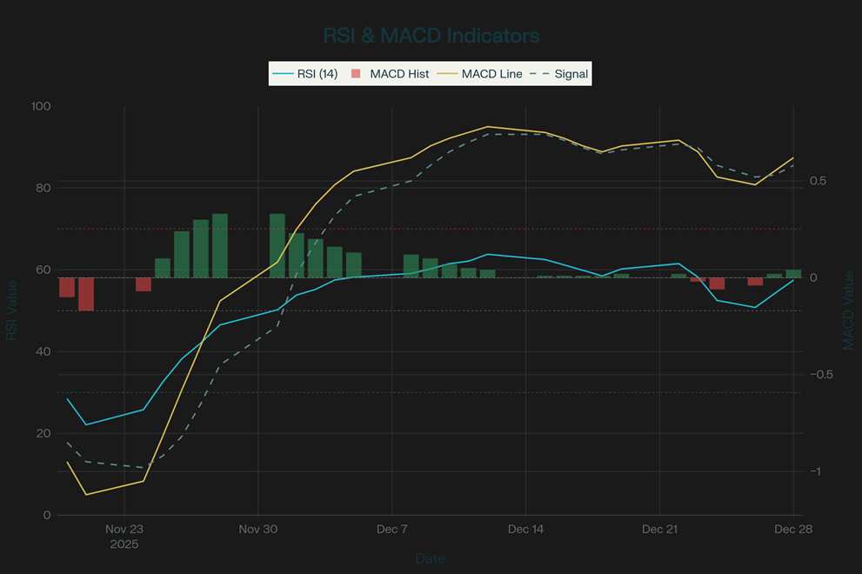Viewport: 862px width, 574px height.
Task: Hide the Signal series legend label
Action: click(571, 74)
